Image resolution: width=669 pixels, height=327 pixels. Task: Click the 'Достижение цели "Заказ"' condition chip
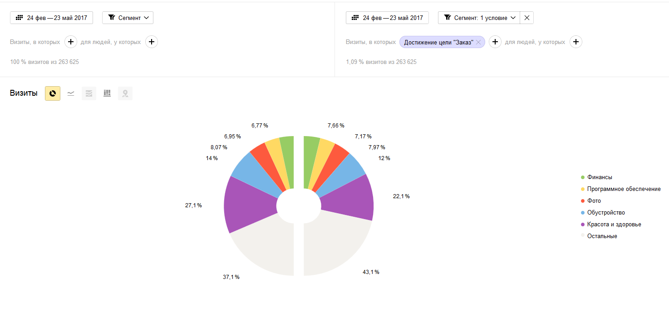point(438,42)
